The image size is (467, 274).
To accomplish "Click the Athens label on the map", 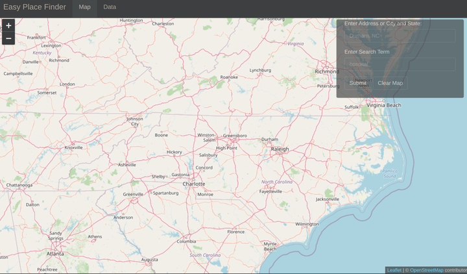I will tap(95, 237).
